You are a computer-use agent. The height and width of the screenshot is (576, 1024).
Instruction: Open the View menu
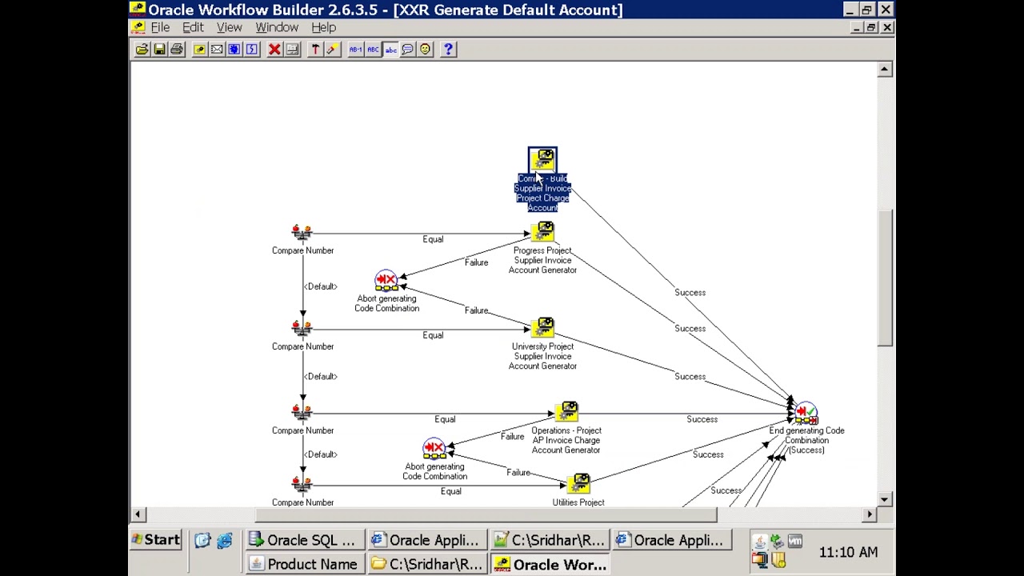(x=229, y=27)
